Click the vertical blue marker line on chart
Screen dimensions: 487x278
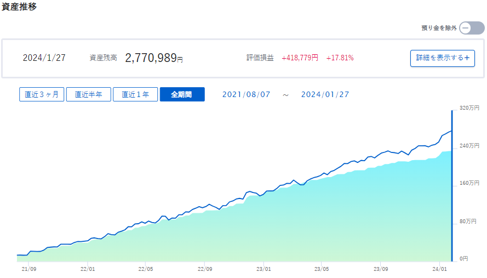pos(452,186)
